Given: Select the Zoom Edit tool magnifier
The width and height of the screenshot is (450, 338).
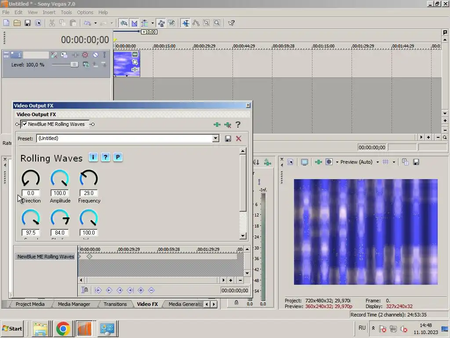Looking at the screenshot, I should (217, 23).
